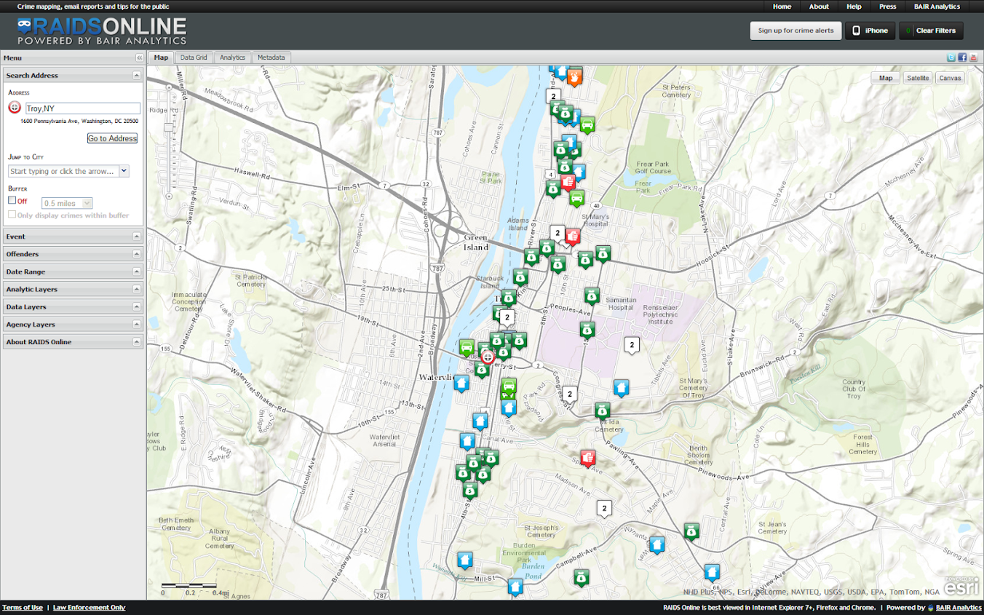Click the green money marker near St Jean's Cemetery
Image resolution: width=984 pixels, height=615 pixels.
tap(691, 531)
